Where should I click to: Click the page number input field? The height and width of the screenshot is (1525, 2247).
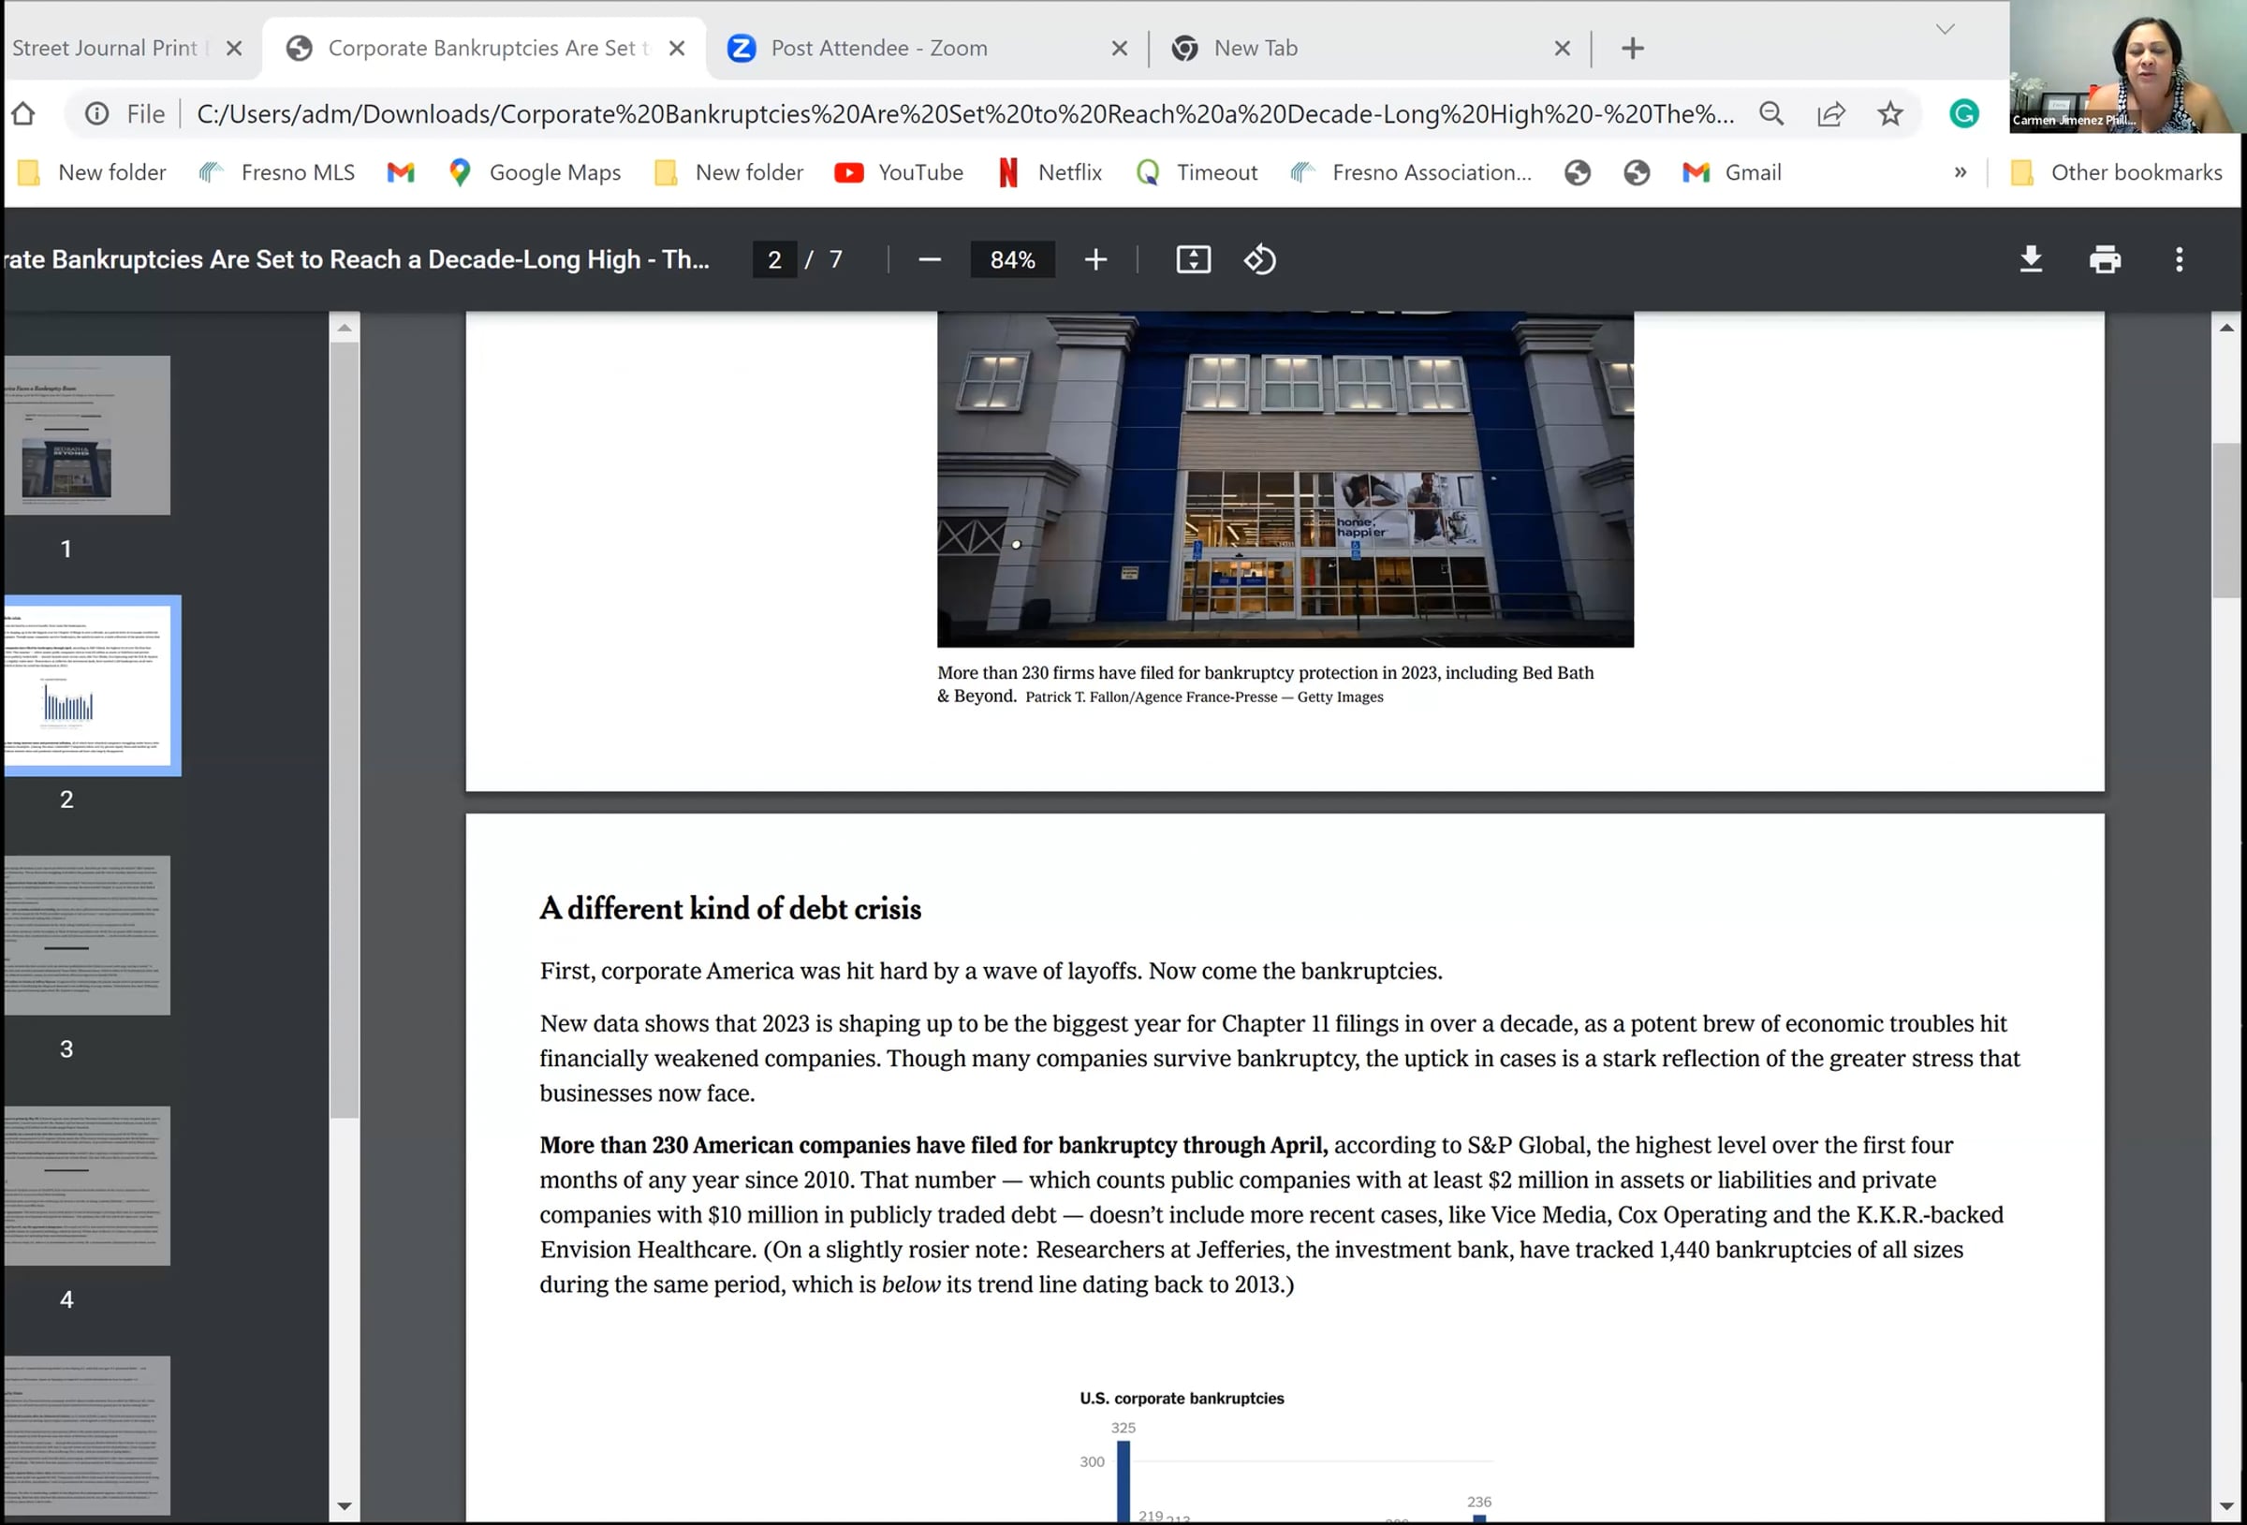[x=774, y=259]
